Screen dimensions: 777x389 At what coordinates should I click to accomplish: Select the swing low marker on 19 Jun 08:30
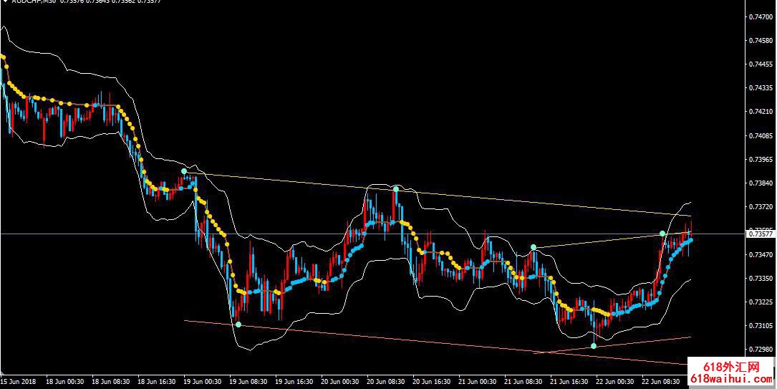click(x=238, y=325)
